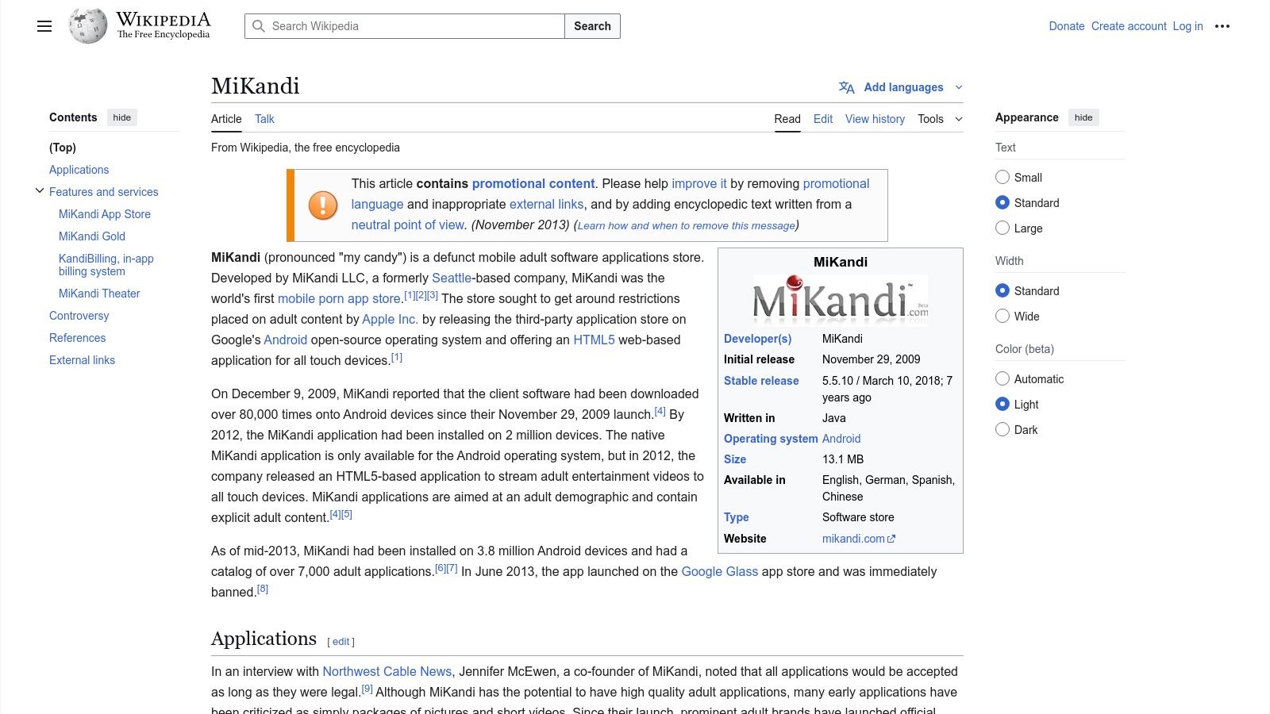Select Large text size
This screenshot has width=1270, height=714.
point(1003,228)
